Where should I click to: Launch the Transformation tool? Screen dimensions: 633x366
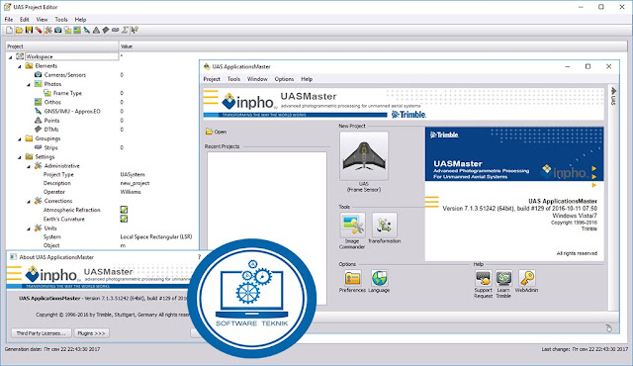point(385,226)
